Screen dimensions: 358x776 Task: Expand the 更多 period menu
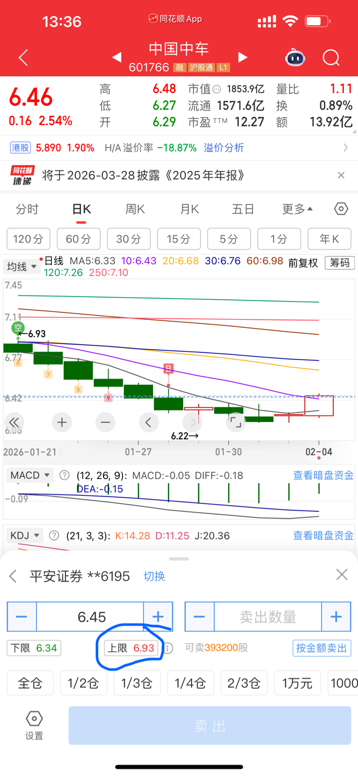297,209
